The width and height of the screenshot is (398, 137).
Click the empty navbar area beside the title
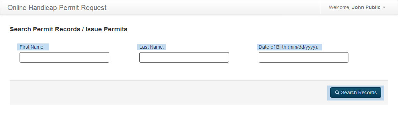213,7
